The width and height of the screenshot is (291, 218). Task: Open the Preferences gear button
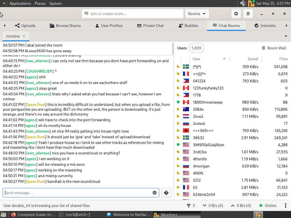(236, 14)
